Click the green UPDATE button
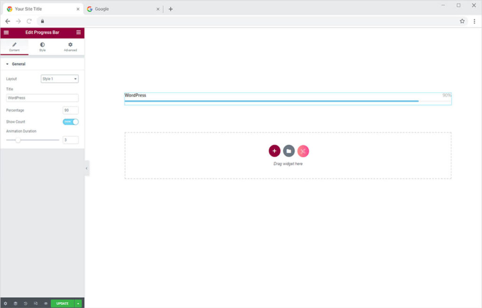 (62, 303)
